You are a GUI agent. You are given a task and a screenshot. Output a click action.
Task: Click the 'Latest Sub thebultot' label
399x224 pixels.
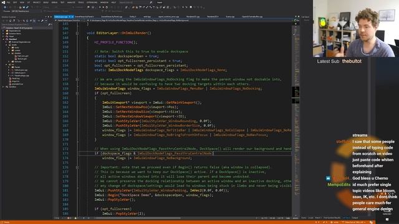[x=339, y=61]
